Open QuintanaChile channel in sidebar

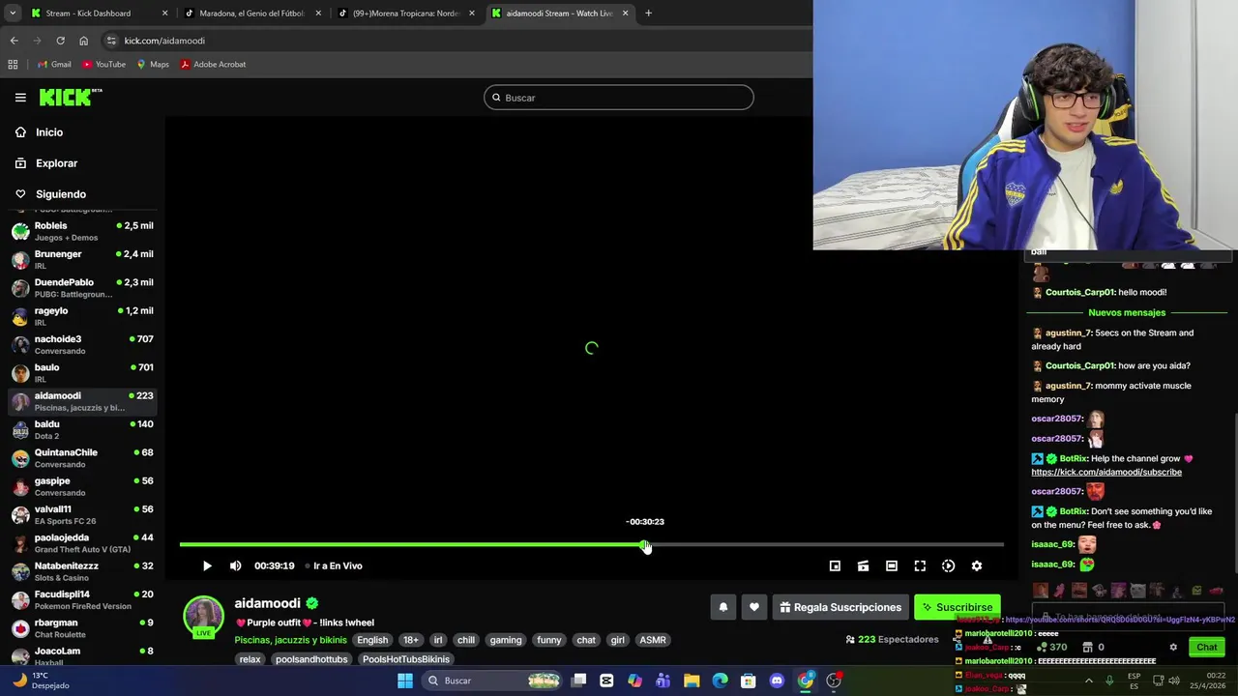click(82, 457)
